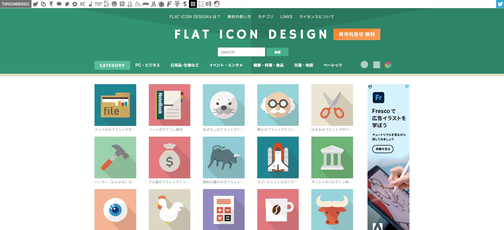This screenshot has width=504, height=230.
Task: Select the flower icon in the top bar
Action: point(75,4)
